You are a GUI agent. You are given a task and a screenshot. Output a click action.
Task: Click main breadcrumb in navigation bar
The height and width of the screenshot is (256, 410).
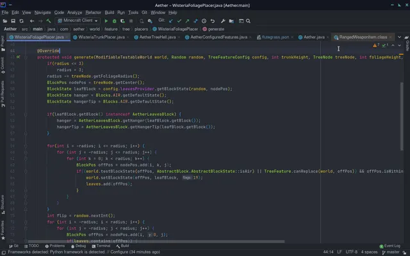click(37, 29)
